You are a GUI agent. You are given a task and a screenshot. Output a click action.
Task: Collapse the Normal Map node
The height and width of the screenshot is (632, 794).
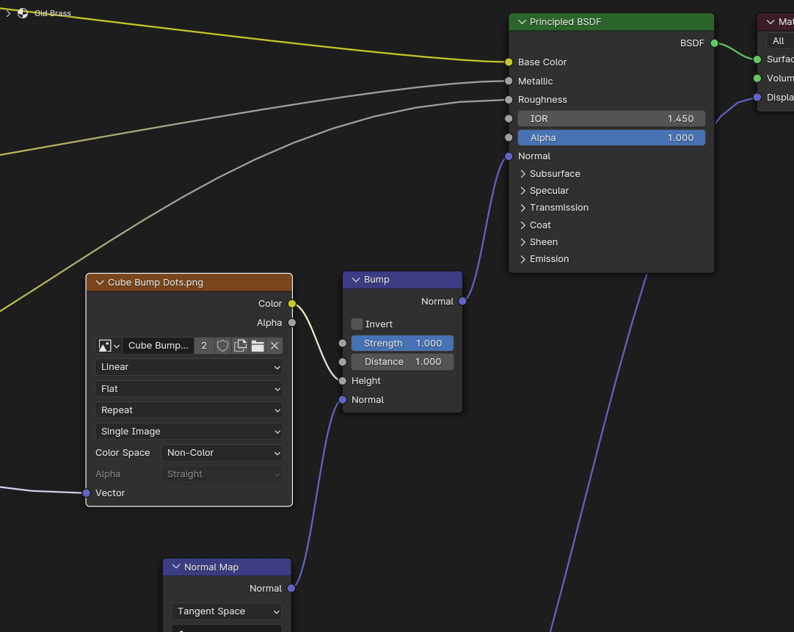[x=176, y=567]
